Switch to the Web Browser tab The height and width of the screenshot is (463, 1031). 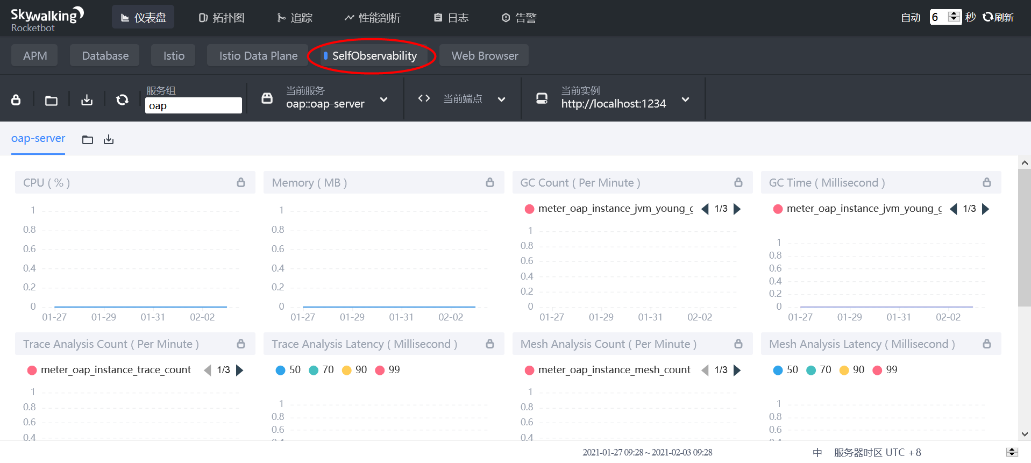click(485, 55)
